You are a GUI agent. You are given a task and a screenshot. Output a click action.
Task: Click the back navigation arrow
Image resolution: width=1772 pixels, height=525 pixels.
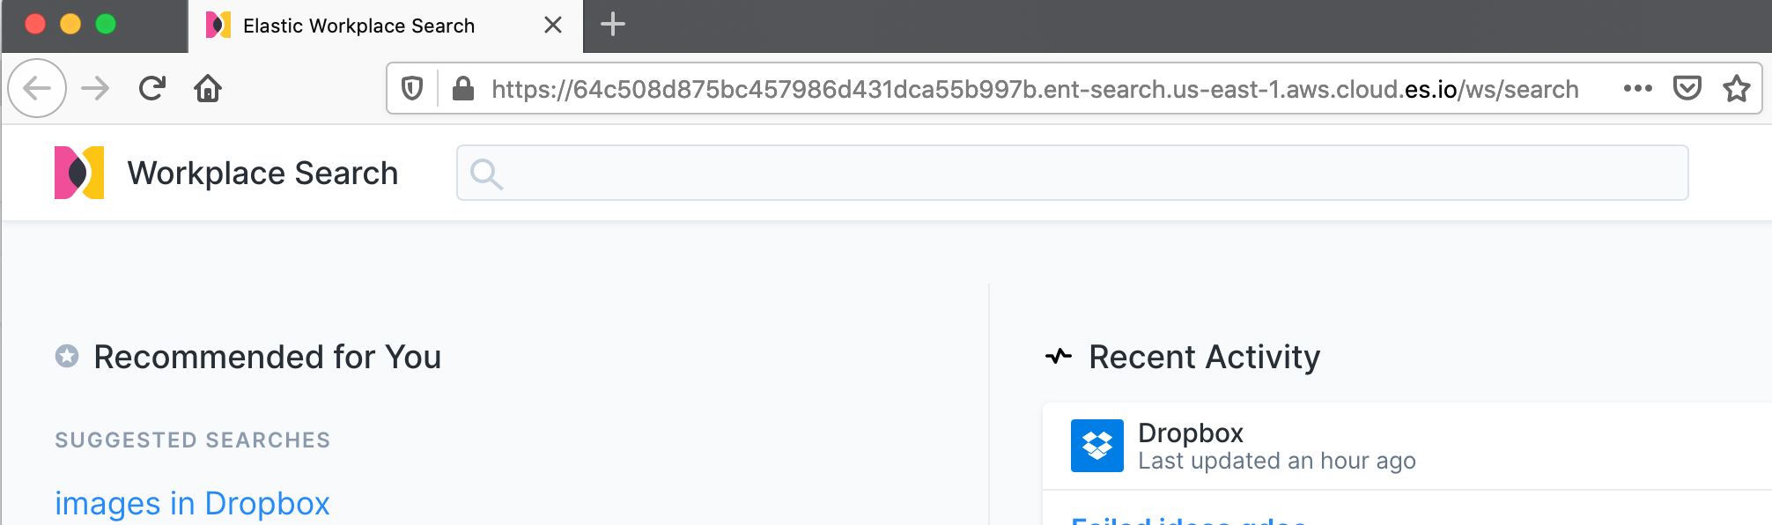pos(37,87)
